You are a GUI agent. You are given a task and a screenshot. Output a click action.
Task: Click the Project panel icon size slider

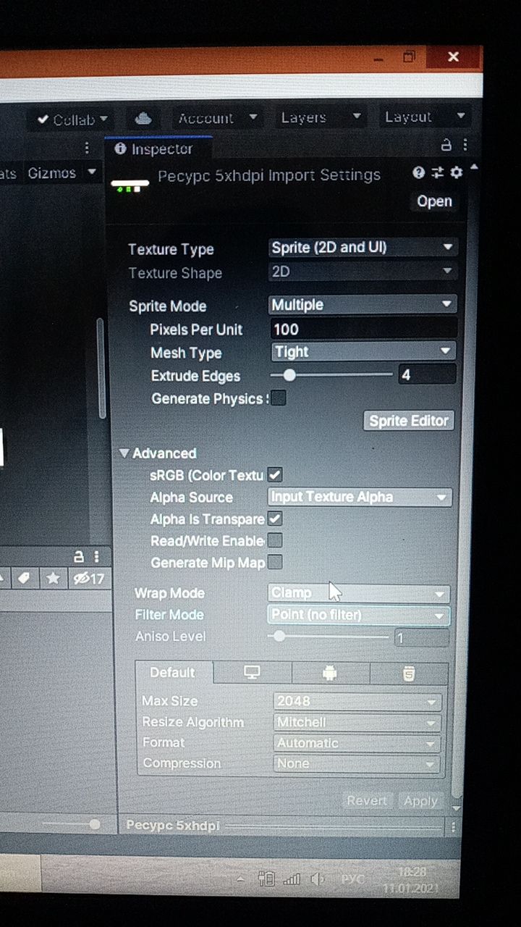coord(72,824)
